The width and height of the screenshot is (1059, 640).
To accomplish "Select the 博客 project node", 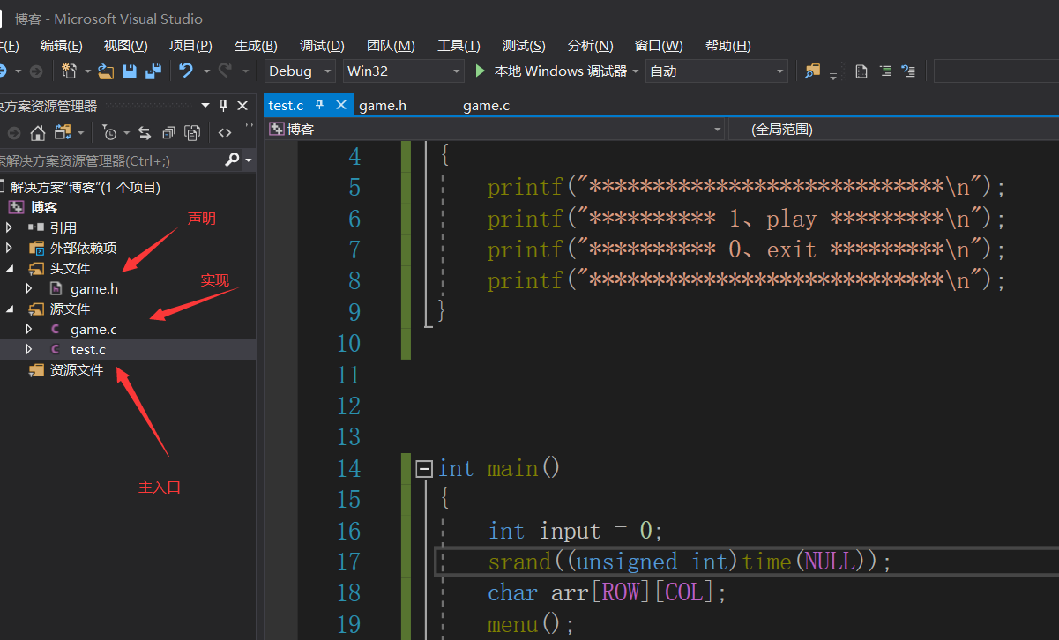I will coord(44,207).
